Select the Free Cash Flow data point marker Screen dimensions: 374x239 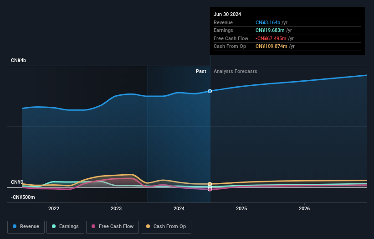click(210, 189)
